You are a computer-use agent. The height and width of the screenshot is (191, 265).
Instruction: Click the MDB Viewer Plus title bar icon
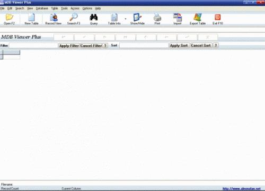point(2,2)
